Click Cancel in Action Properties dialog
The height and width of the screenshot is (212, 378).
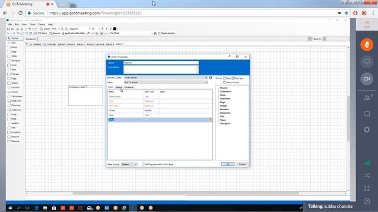pos(242,164)
